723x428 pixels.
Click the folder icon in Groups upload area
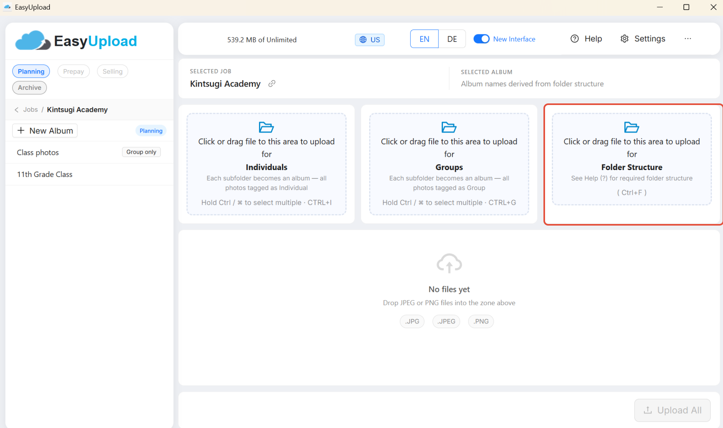coord(449,127)
